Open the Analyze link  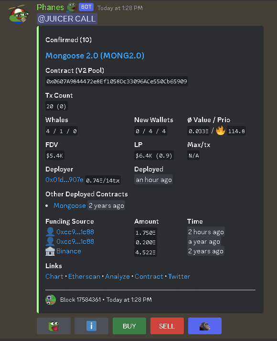click(x=117, y=276)
